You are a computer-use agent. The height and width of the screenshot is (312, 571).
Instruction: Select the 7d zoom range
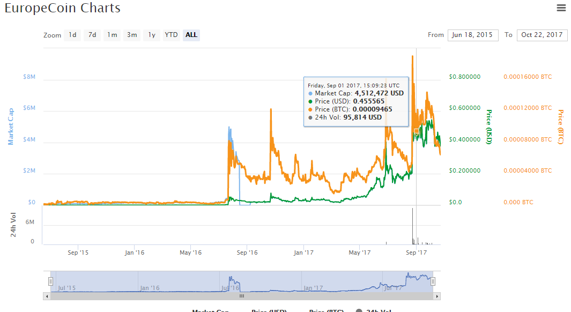92,35
